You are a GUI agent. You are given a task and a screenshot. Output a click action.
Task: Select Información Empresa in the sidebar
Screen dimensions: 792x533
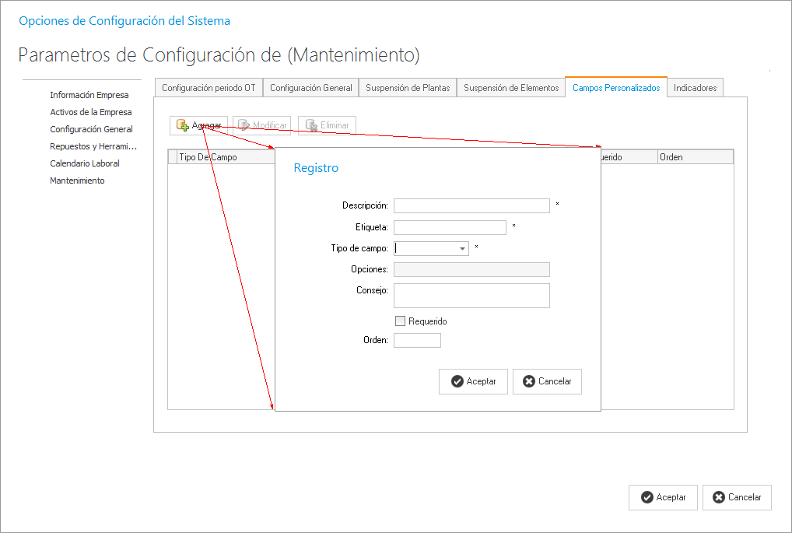click(x=89, y=95)
